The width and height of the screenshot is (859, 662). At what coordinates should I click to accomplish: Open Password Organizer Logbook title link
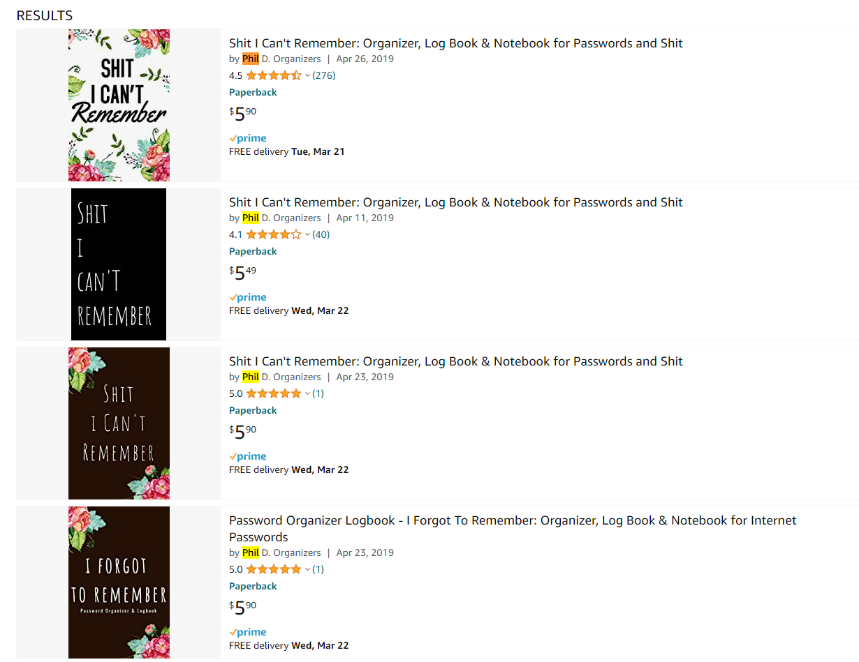[513, 529]
